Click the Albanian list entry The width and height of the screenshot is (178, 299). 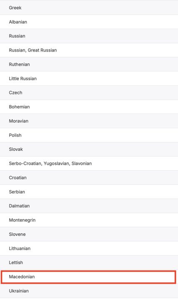click(x=89, y=22)
